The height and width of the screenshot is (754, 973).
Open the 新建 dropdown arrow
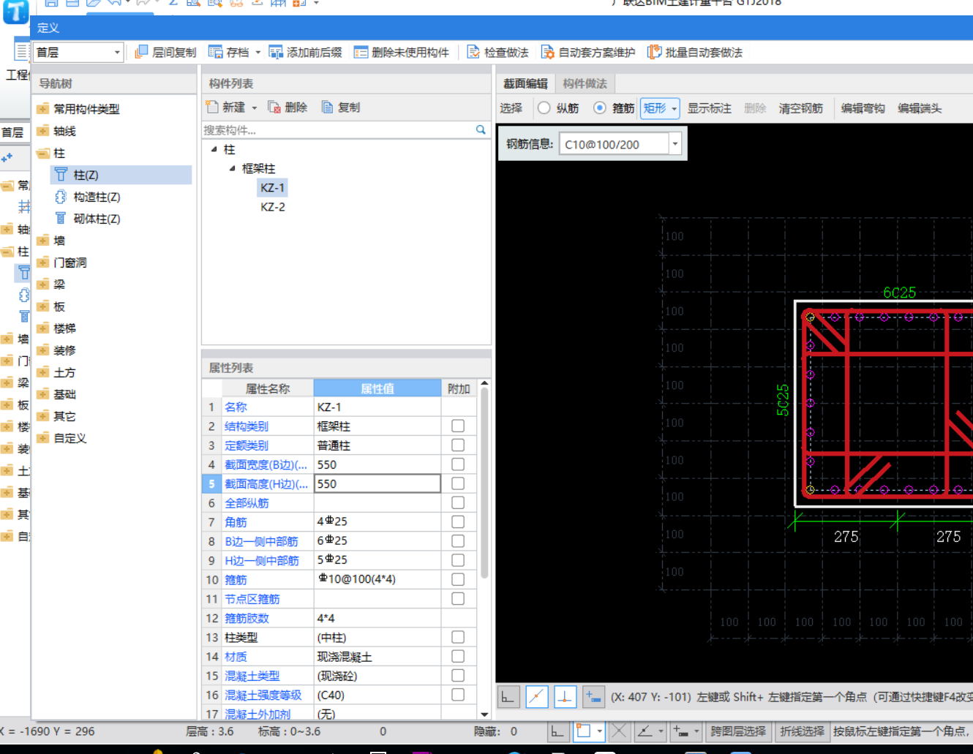[x=255, y=108]
